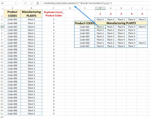Select 'Product CODES' header in column A
Image resolution: width=151 pixels, height=118 pixels.
(x=12, y=14)
